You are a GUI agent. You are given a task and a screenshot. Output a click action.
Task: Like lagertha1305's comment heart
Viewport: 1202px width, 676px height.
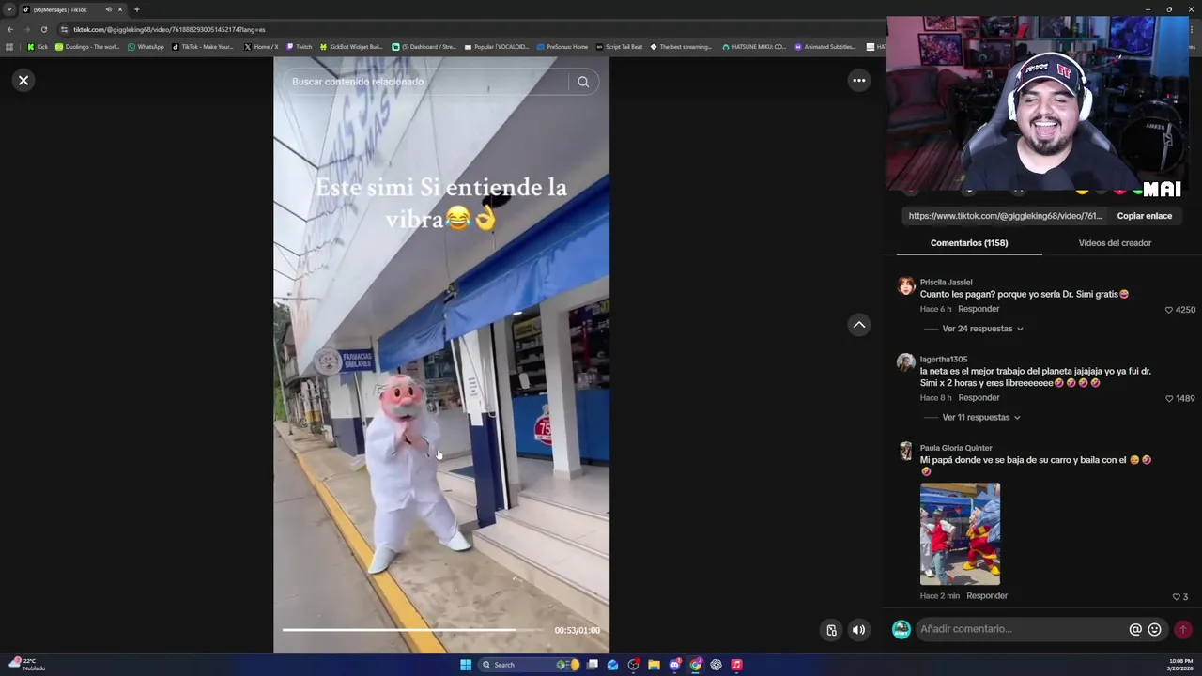click(1169, 398)
